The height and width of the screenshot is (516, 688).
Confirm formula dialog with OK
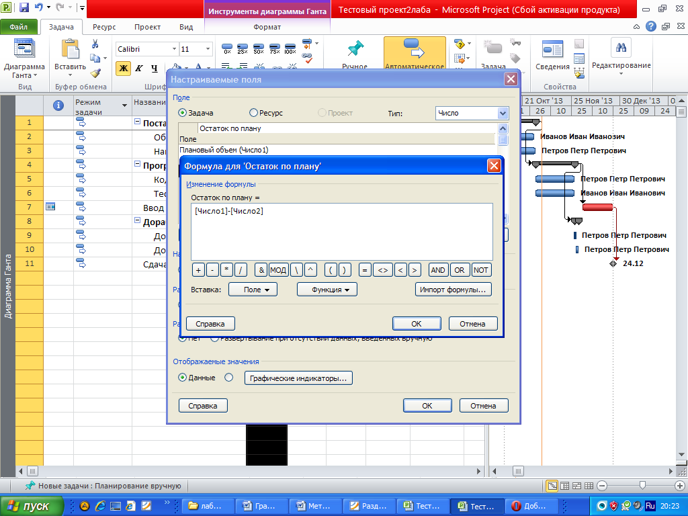tap(417, 324)
